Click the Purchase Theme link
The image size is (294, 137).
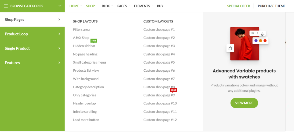(x=271, y=6)
